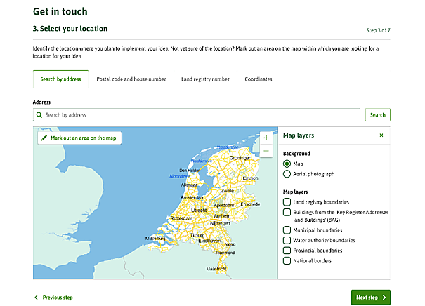Enable Land registry boundaries layer
Viewport: 425px width, 306px height.
coord(287,202)
